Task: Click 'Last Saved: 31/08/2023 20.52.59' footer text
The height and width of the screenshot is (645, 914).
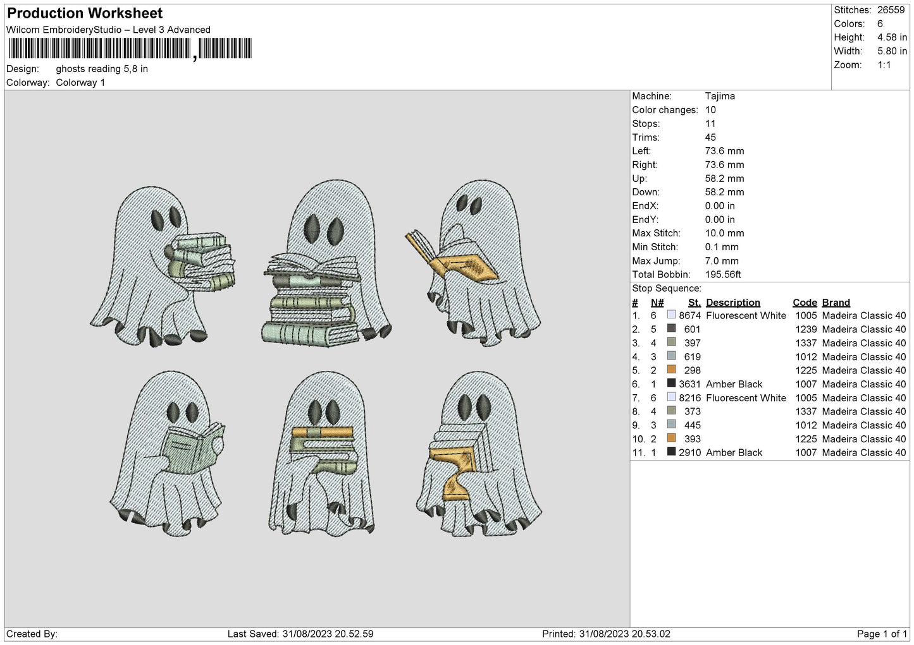Action: tap(300, 634)
